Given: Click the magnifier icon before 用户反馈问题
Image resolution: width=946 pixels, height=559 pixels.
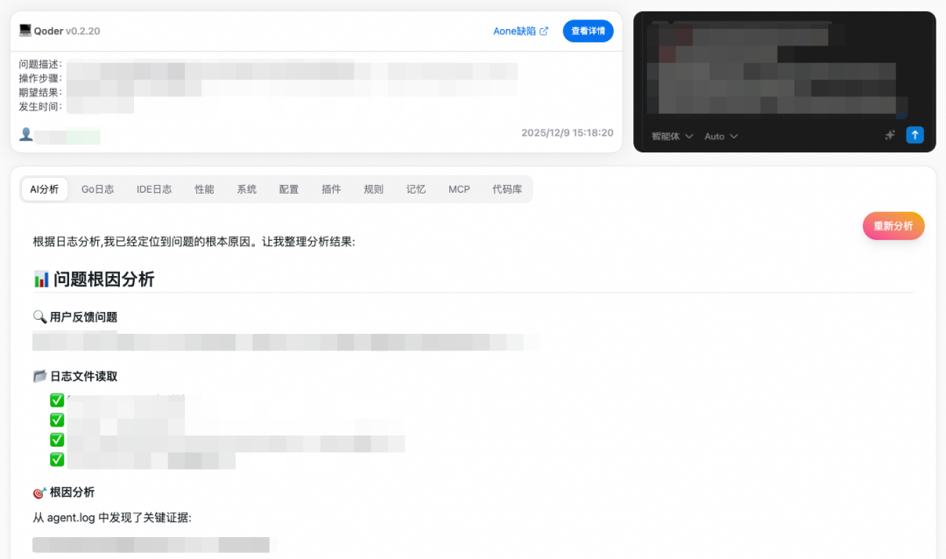Looking at the screenshot, I should click(39, 317).
